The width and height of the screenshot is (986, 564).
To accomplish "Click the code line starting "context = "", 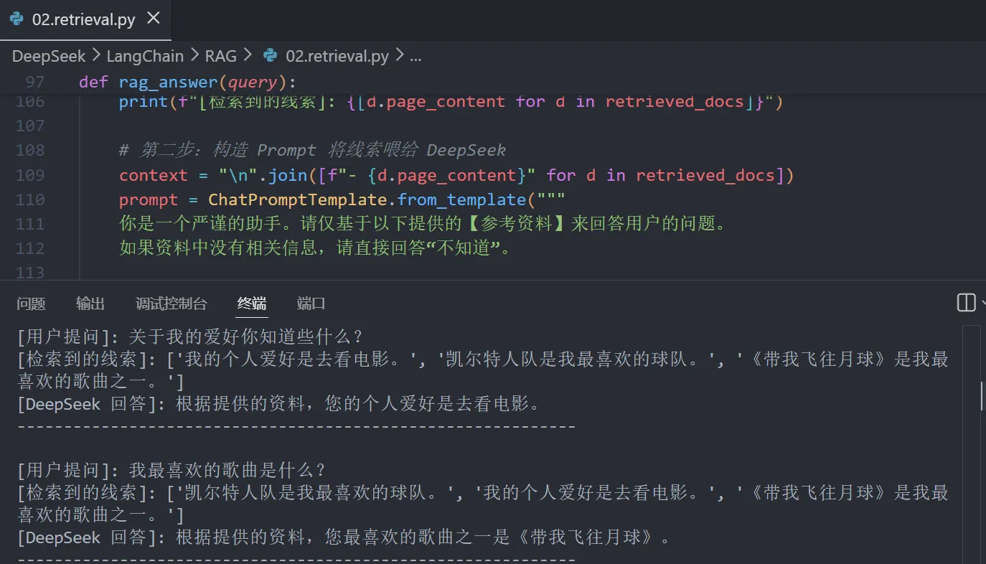I will tap(456, 175).
